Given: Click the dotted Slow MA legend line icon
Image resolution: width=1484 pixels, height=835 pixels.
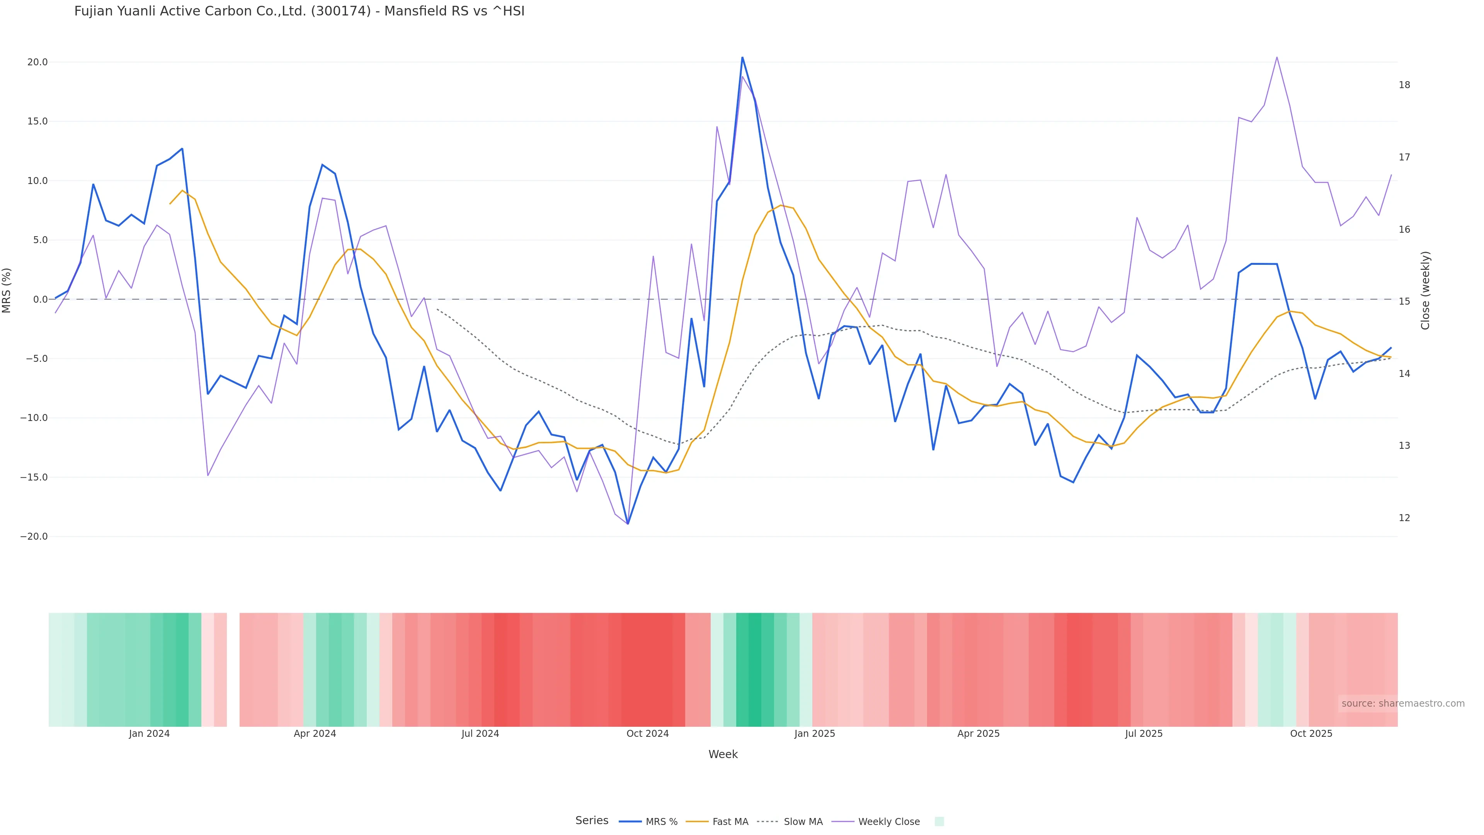Looking at the screenshot, I should 768,821.
